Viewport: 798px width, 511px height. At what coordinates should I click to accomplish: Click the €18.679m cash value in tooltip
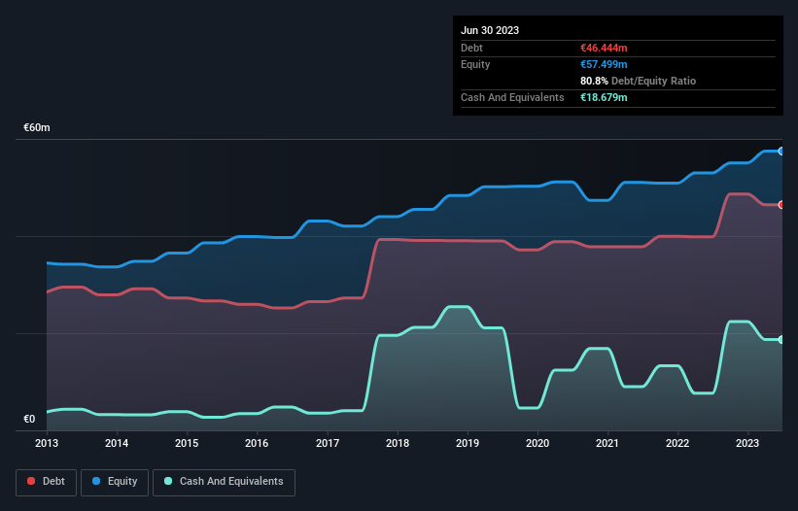coord(604,97)
